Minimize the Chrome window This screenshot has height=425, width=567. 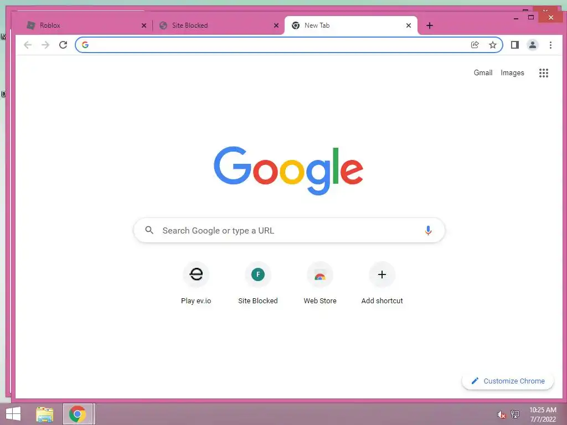coord(516,17)
